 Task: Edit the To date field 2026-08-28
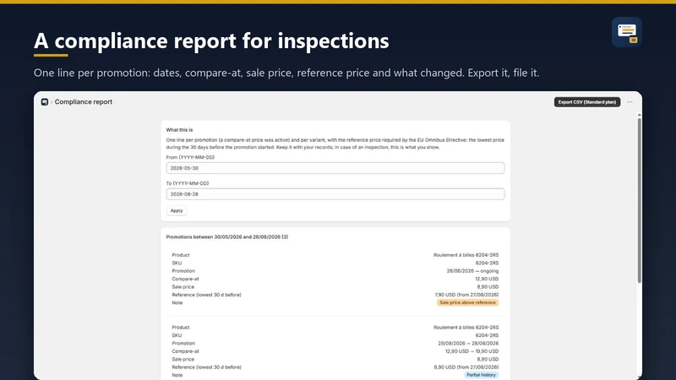335,194
